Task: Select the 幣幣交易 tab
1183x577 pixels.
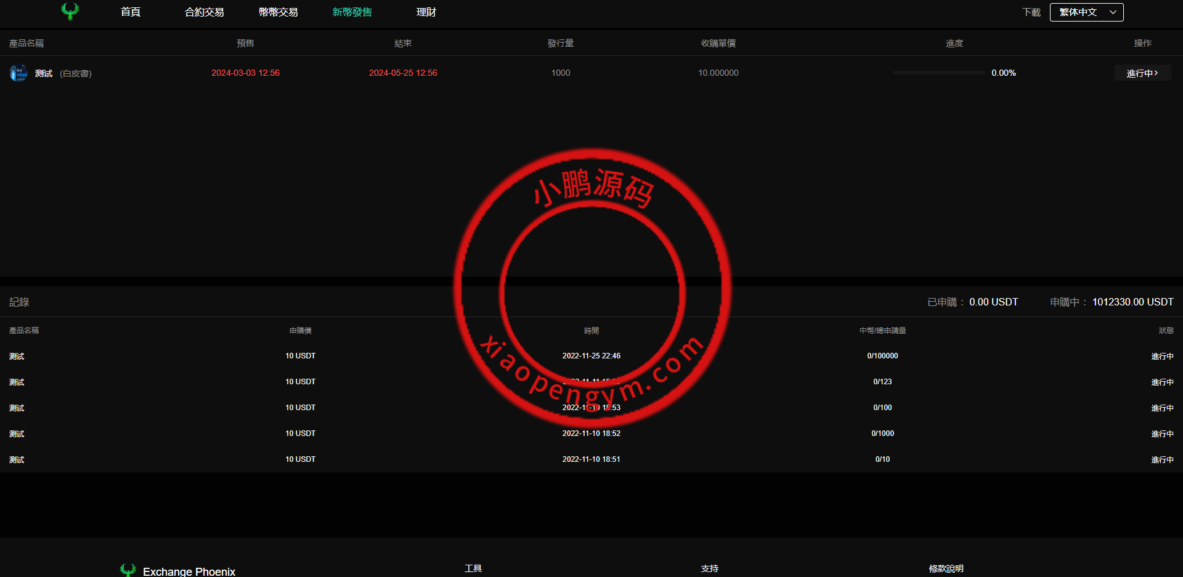Action: pos(278,12)
